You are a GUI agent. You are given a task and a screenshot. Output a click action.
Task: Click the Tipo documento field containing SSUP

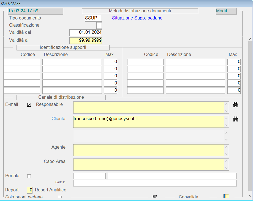[93, 18]
